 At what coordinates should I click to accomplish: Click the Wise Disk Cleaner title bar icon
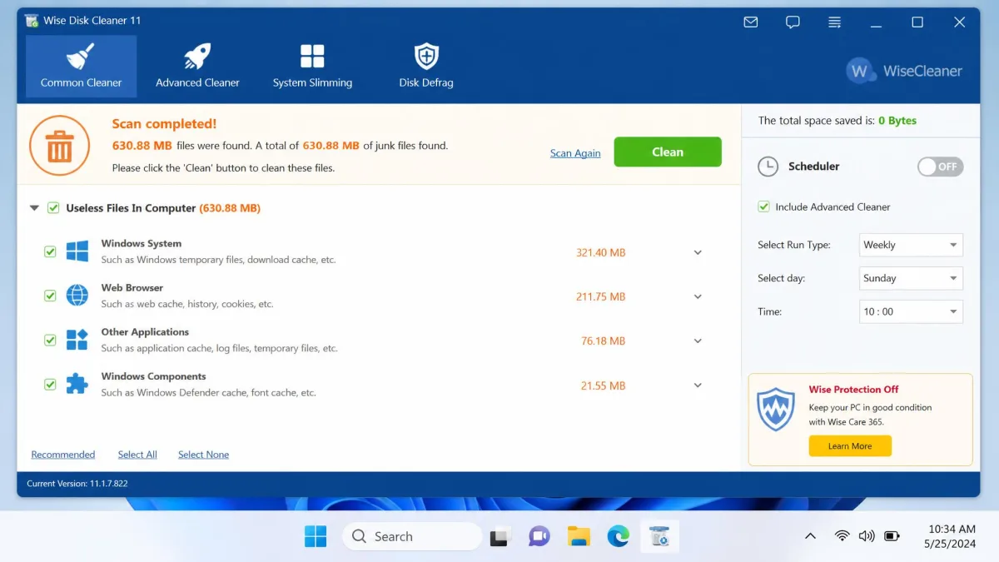32,21
